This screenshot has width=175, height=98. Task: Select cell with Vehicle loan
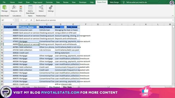47,30
